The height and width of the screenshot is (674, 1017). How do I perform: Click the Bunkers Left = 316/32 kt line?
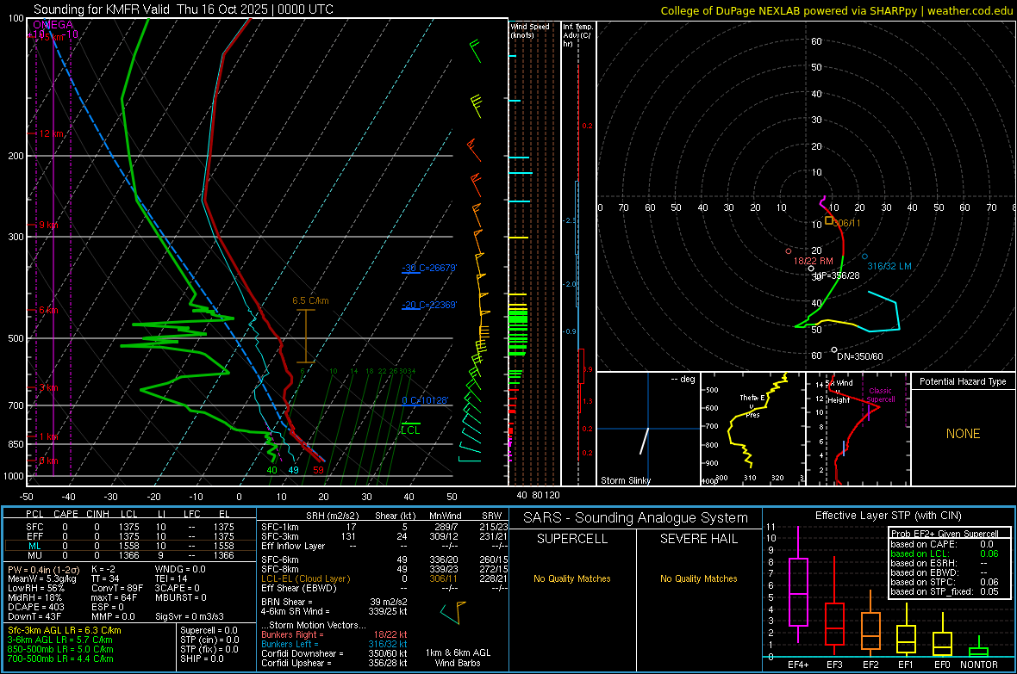(334, 644)
